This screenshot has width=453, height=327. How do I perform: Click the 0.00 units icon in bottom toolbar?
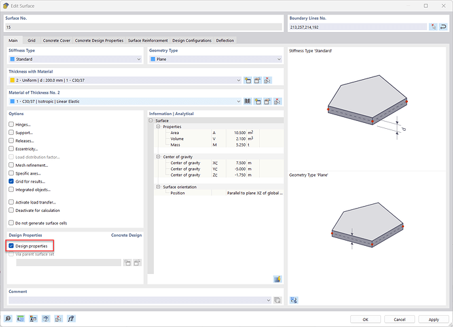(21, 318)
